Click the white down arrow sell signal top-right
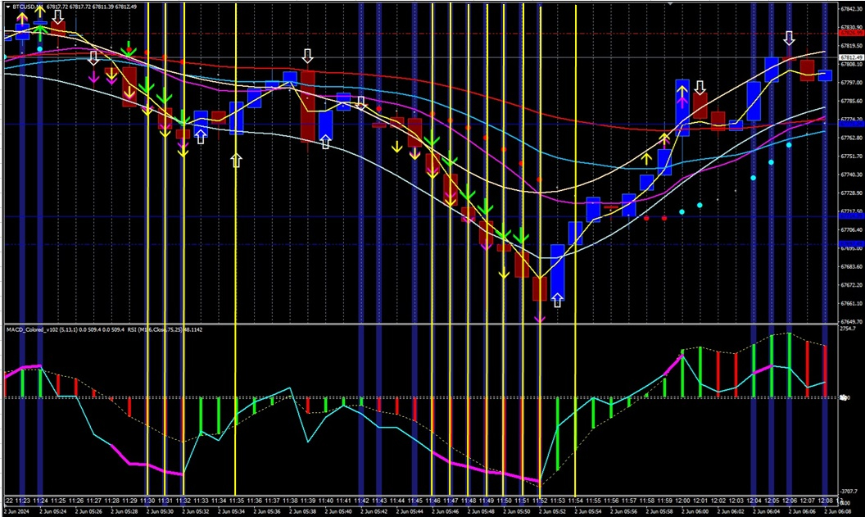 (789, 37)
